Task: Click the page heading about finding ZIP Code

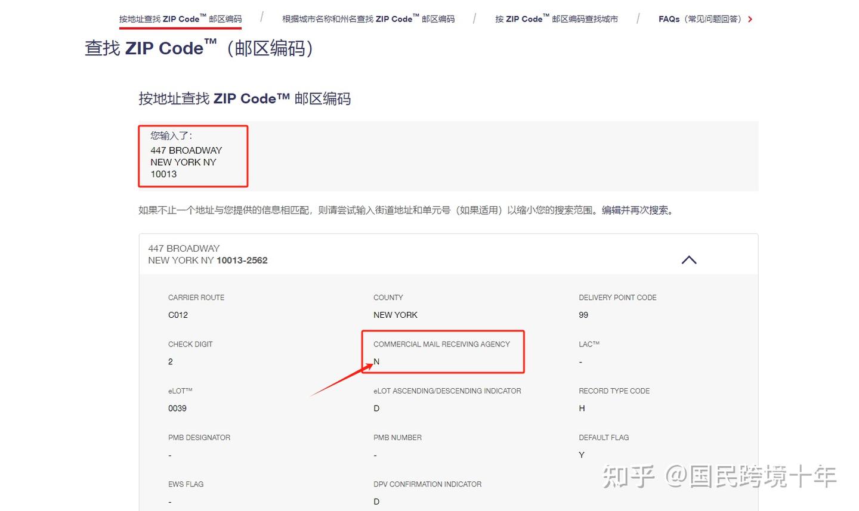Action: click(x=199, y=48)
